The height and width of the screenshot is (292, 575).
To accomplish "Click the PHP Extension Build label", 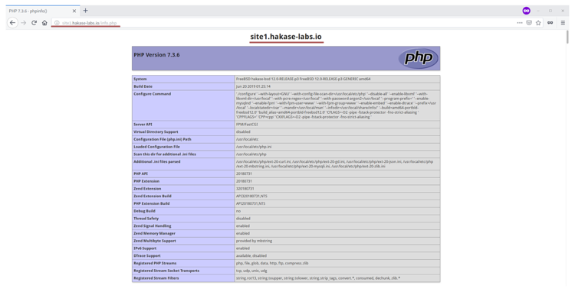I will pyautogui.click(x=152, y=203).
